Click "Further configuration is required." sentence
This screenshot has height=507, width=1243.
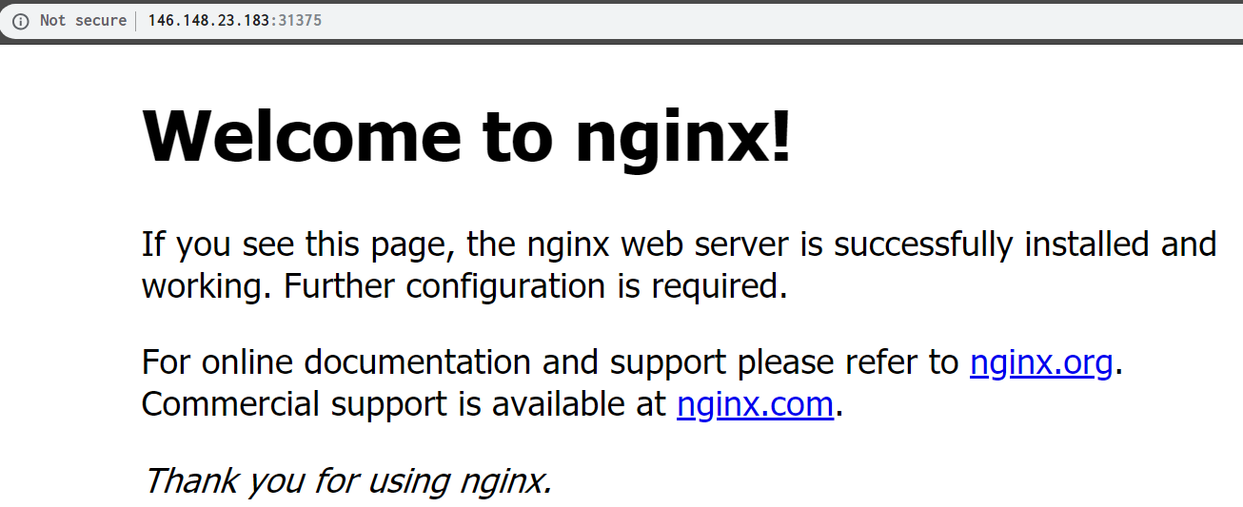tap(536, 286)
